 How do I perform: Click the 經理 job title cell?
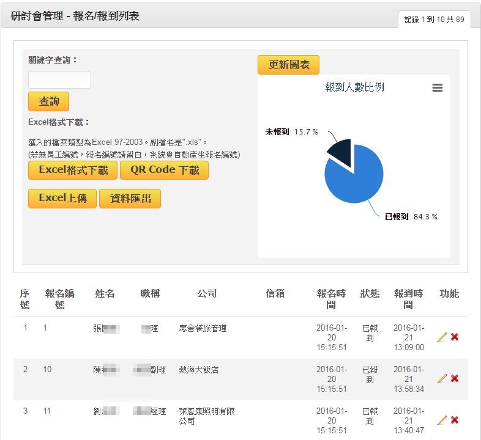point(149,411)
